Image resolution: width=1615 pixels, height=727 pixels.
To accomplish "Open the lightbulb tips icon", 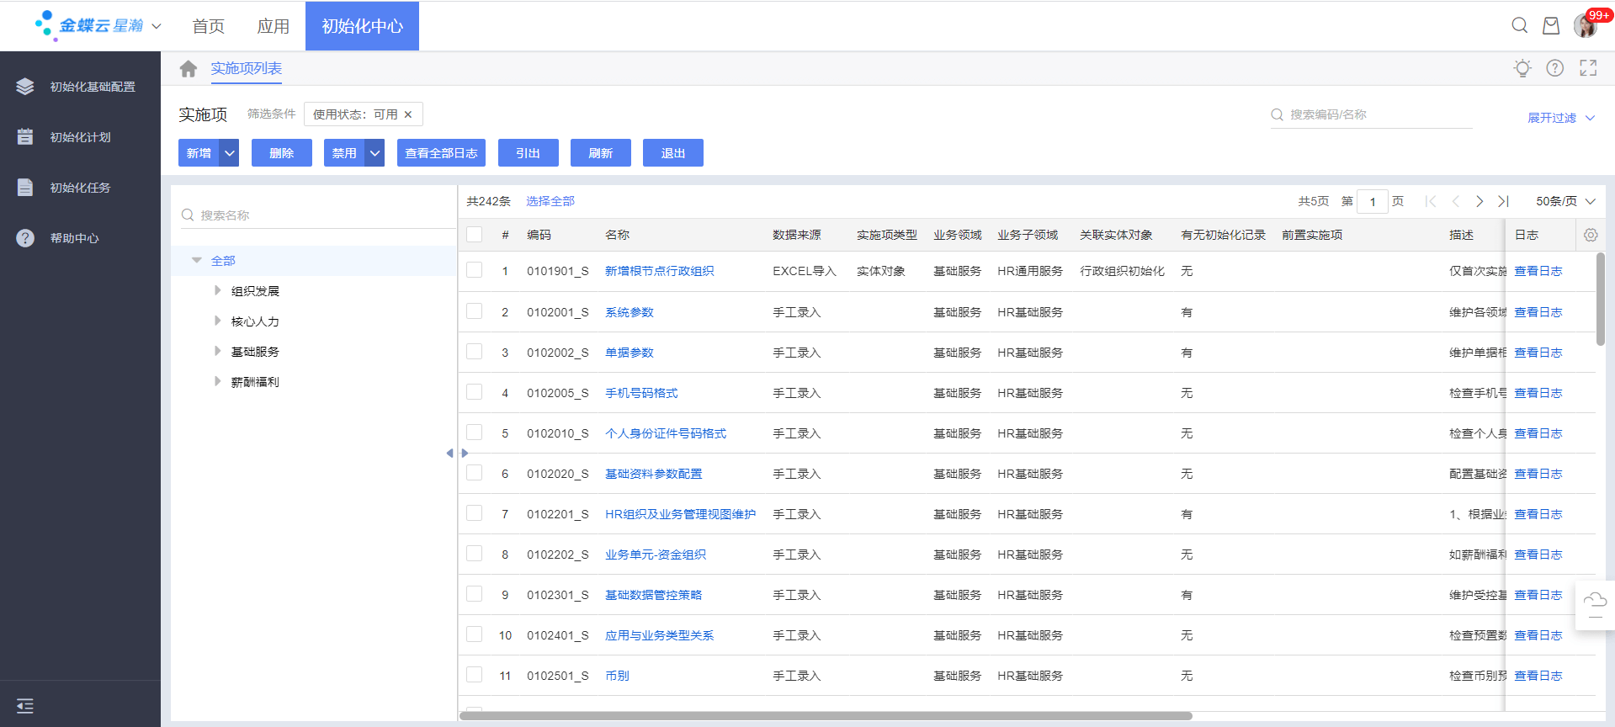I will point(1522,68).
